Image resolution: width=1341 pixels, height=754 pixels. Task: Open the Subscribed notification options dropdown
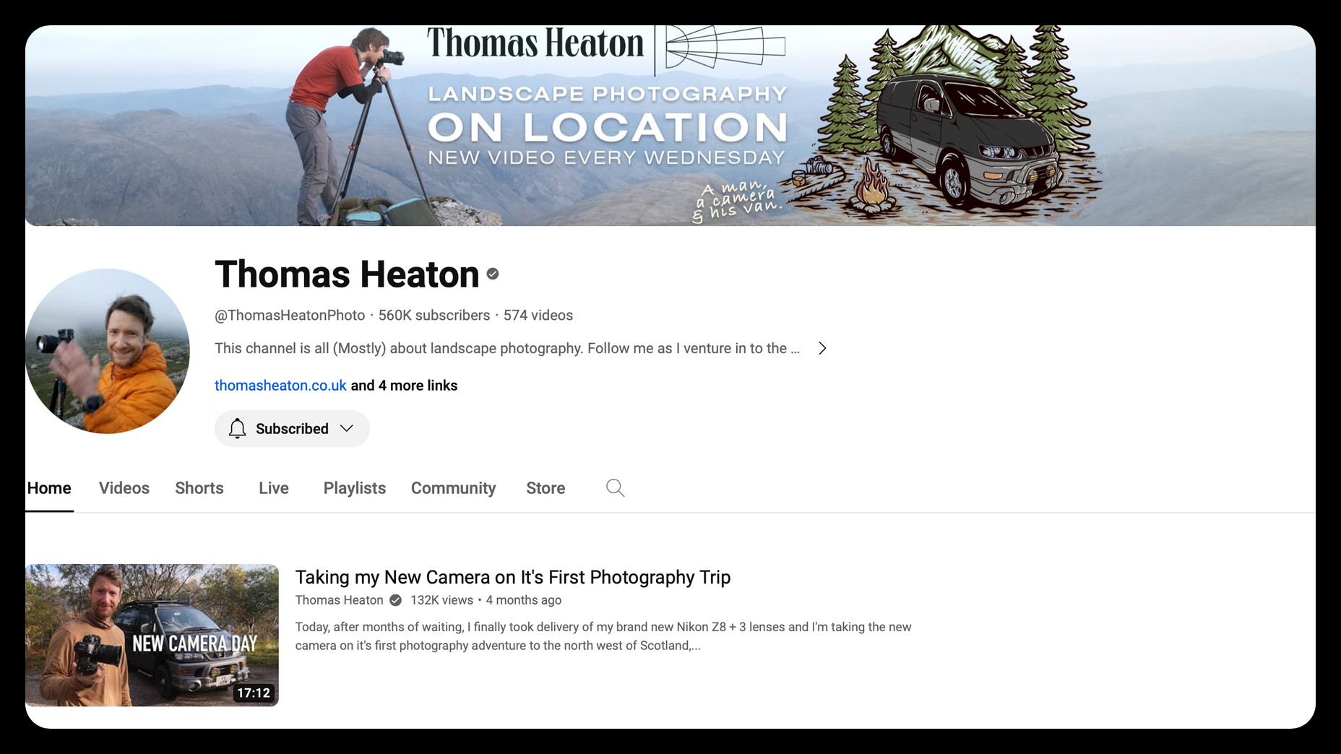346,428
